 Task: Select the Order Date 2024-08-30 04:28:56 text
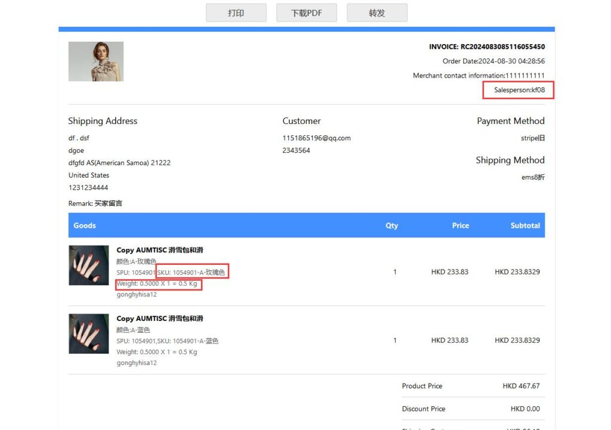493,61
